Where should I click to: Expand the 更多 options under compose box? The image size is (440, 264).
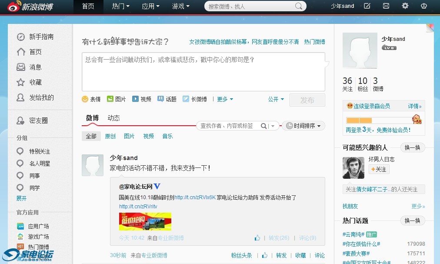point(225,99)
